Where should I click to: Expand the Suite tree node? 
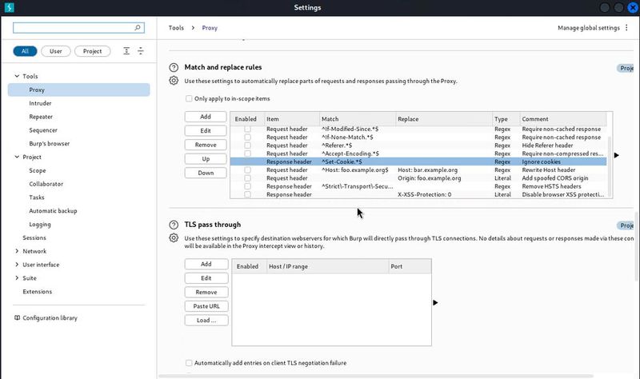click(x=17, y=277)
